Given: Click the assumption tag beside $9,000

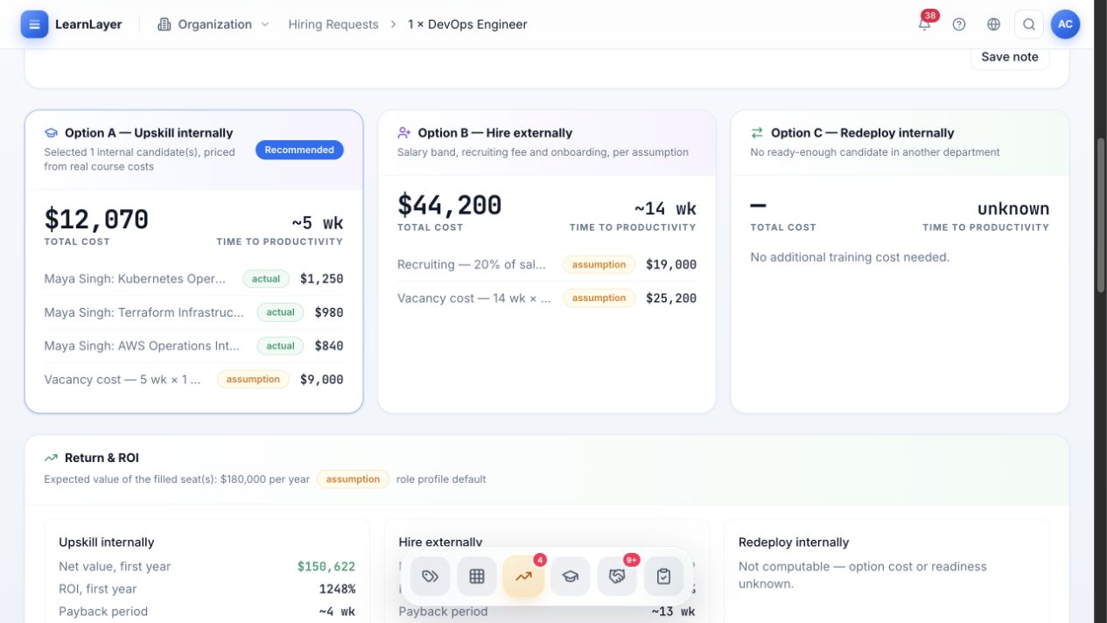Looking at the screenshot, I should 253,380.
